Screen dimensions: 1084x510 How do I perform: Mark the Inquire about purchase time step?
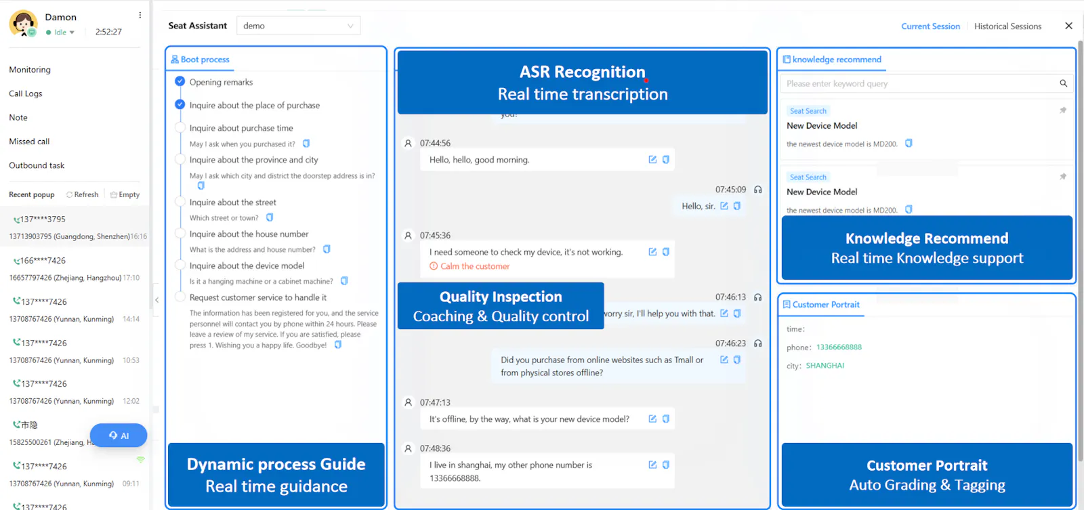click(x=180, y=127)
